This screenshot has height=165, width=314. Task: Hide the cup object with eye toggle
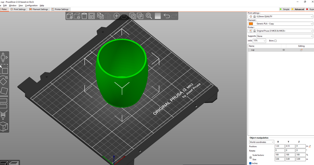283,50
